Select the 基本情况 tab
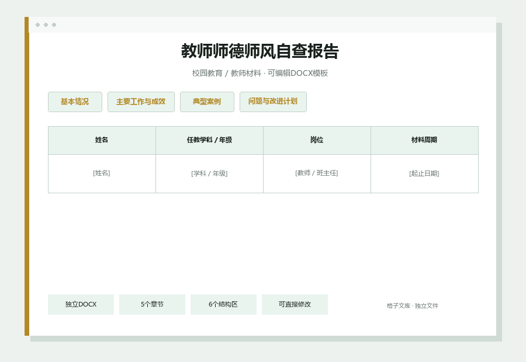Screen dimensions: 526x362 75,102
